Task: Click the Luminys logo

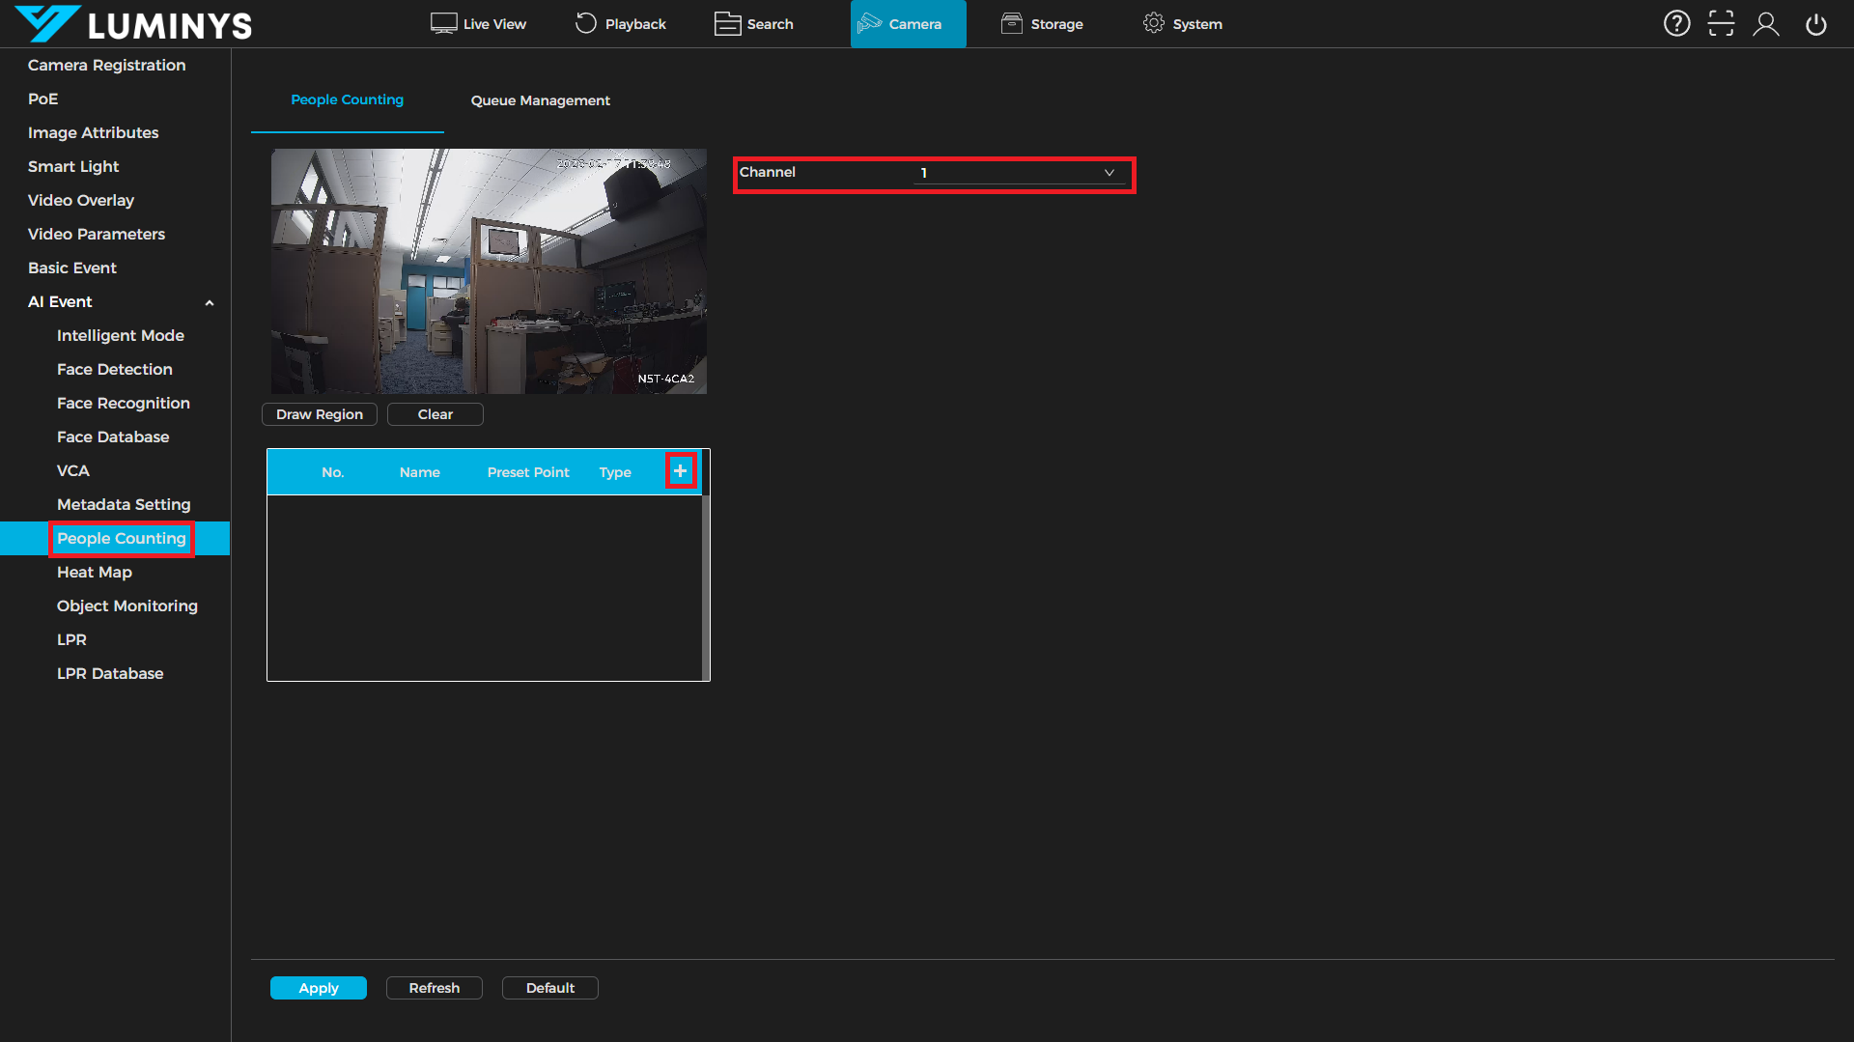Action: 133,24
